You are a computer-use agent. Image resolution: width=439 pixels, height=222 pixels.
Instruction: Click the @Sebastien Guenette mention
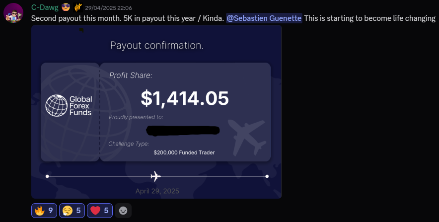pyautogui.click(x=264, y=18)
